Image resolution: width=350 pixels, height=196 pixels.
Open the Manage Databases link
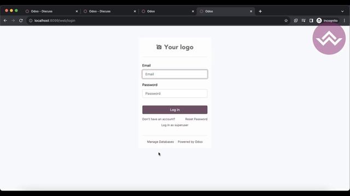point(160,142)
